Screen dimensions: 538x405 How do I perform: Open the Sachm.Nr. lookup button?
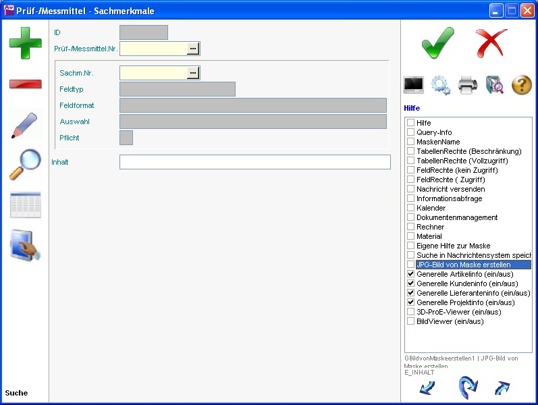click(193, 73)
